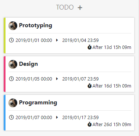Screen dimensions: 139x136
Task: Click the arrow between the Prototyping dates
Action: [x=57, y=40]
